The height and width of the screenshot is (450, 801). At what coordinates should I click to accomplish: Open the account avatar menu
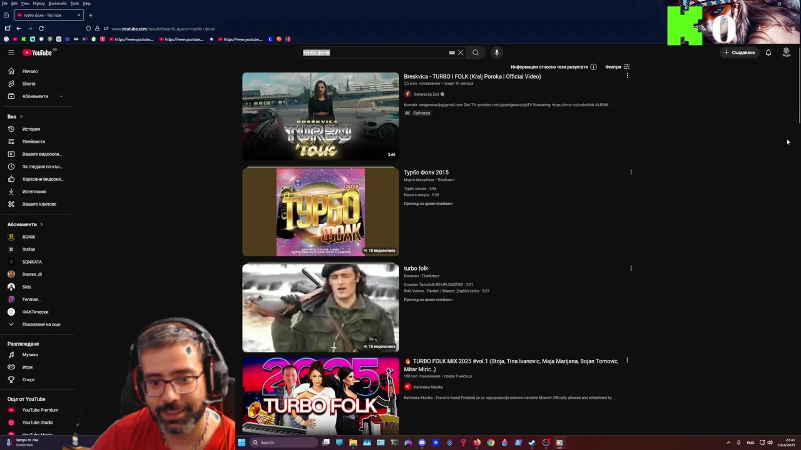pos(787,52)
